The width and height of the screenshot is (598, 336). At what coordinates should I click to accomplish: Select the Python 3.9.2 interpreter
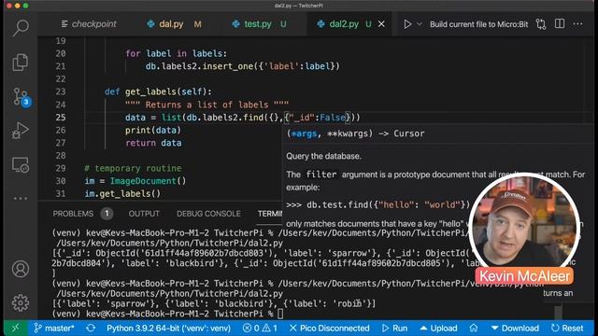point(168,328)
